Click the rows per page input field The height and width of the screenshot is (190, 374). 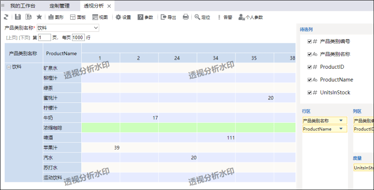pyautogui.click(x=78, y=38)
